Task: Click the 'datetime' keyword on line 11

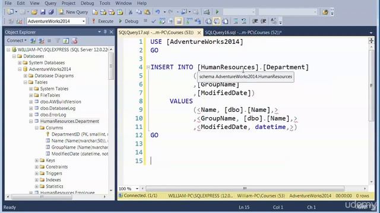Action: [270, 127]
